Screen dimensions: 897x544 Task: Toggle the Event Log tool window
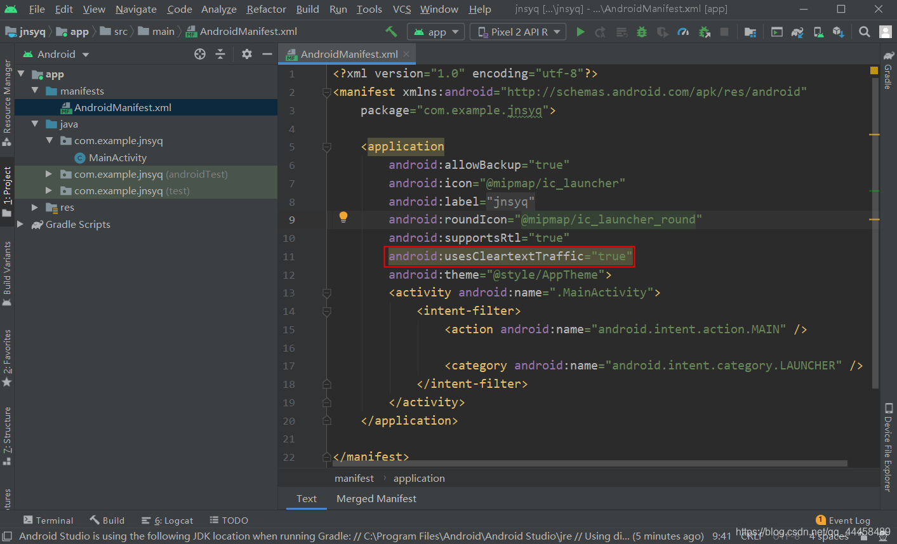tap(843, 521)
